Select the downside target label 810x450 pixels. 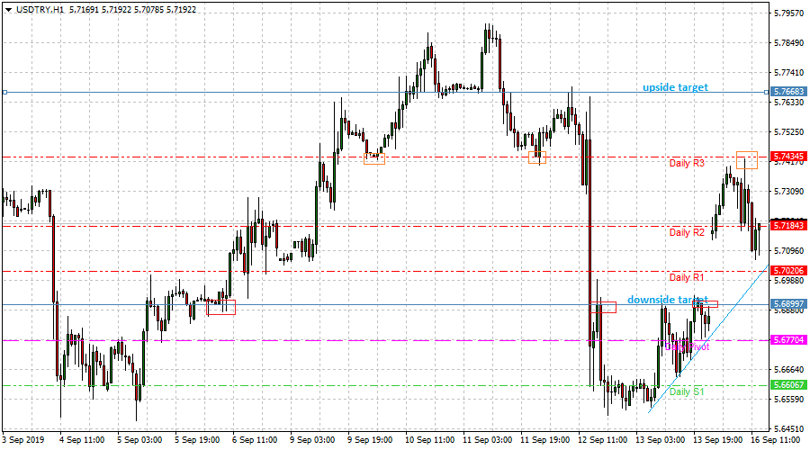point(668,300)
